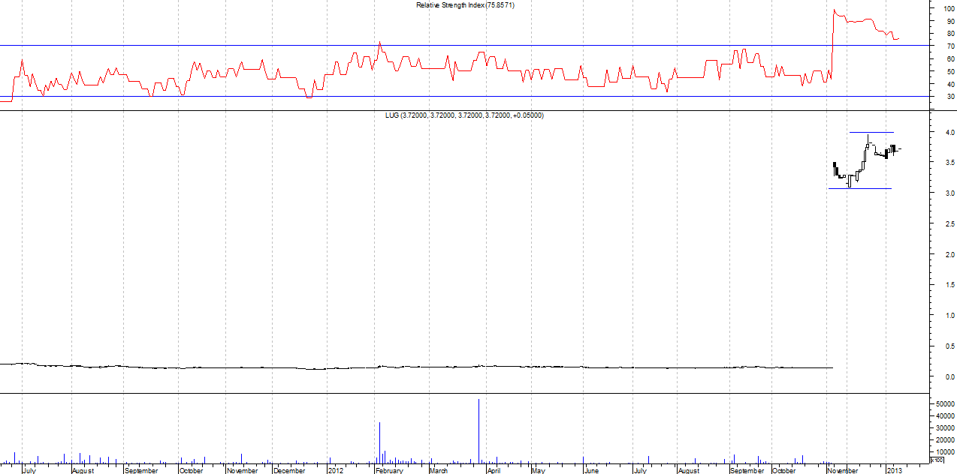Click the x100 volume scale box

pos(937,459)
